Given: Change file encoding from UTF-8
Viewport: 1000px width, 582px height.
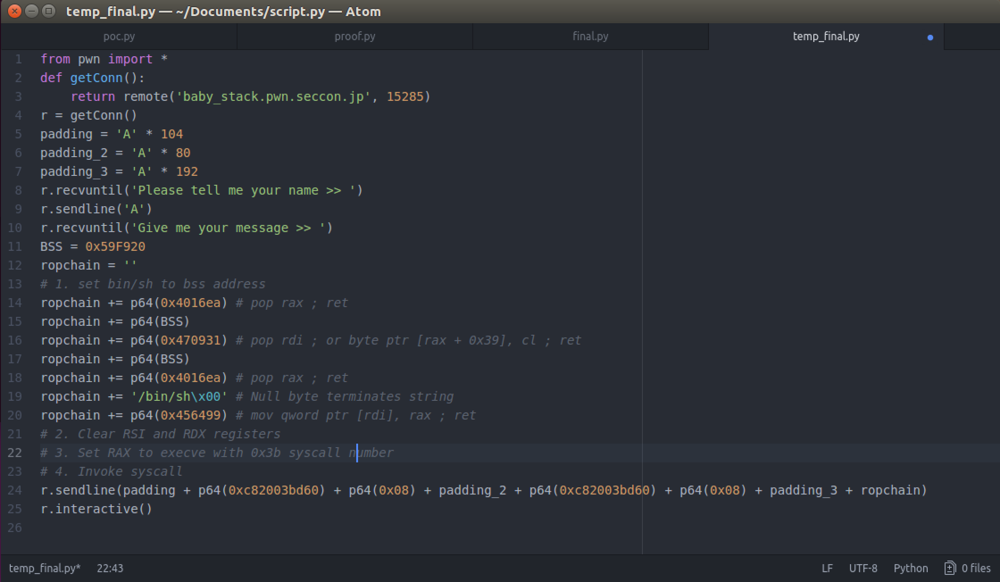Looking at the screenshot, I should 862,568.
